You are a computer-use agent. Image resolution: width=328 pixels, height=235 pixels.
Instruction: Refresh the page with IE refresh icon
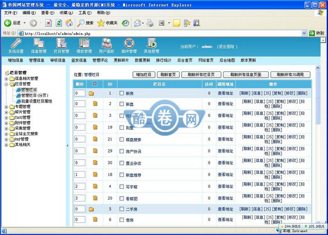tap(59, 23)
